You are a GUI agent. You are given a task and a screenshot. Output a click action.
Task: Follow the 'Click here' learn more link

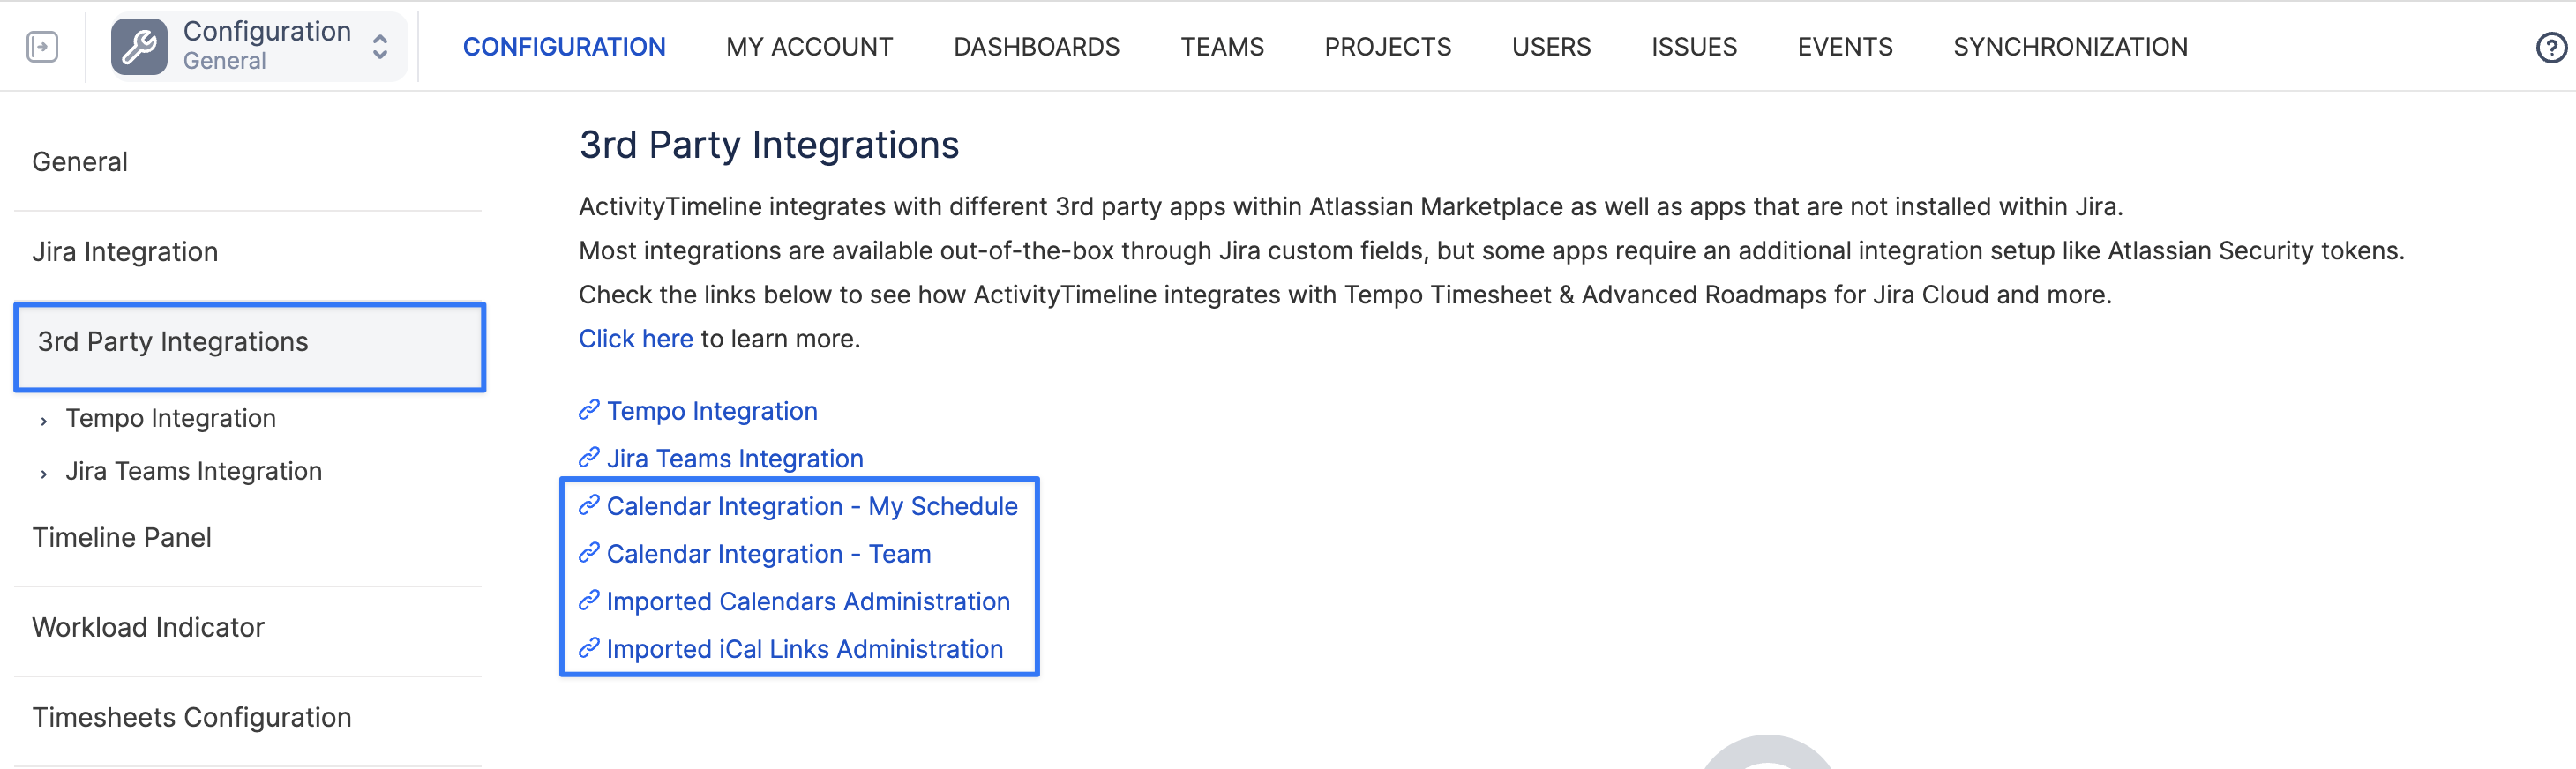[636, 339]
